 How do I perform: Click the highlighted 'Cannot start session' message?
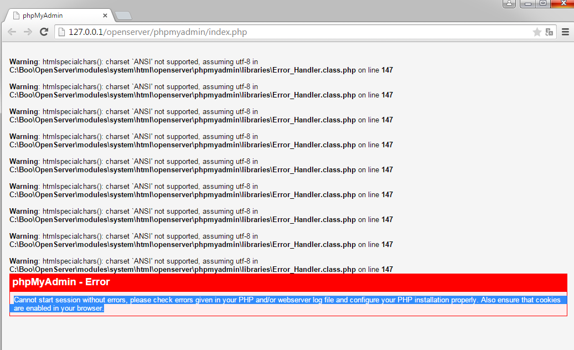(288, 303)
